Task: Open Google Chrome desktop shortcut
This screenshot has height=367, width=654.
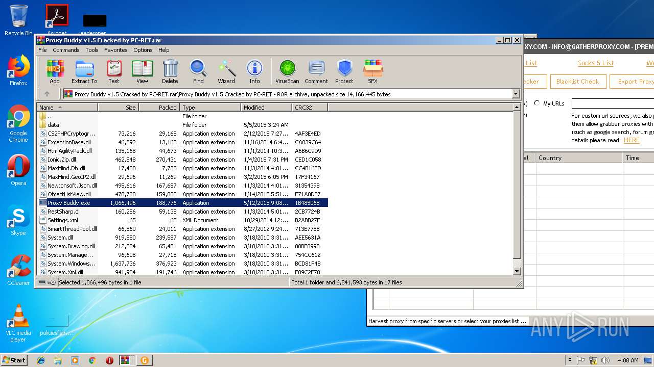Action: [18, 123]
